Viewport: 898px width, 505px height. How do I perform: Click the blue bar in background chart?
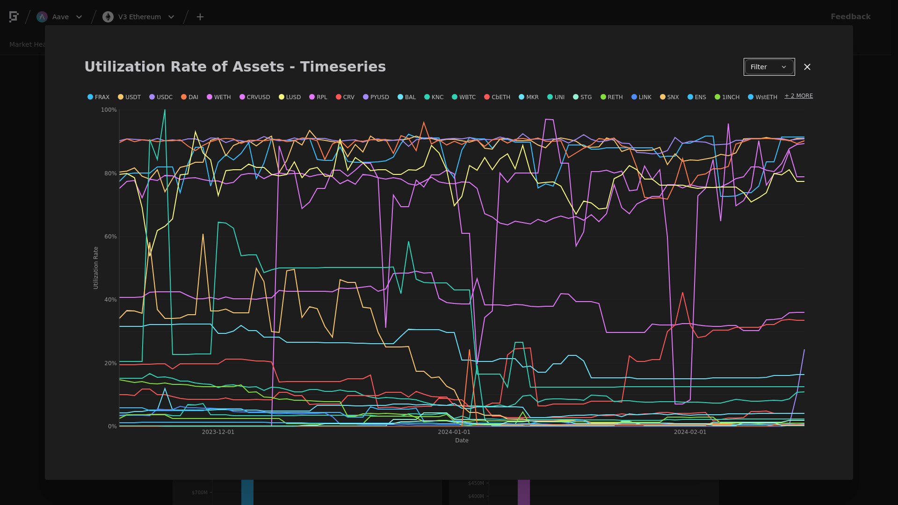(x=247, y=492)
